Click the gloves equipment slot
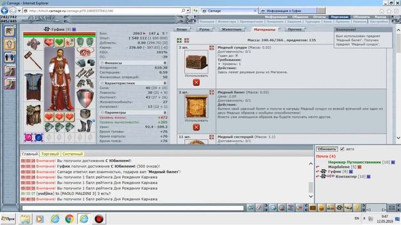The width and height of the screenshot is (401, 225). [85, 62]
